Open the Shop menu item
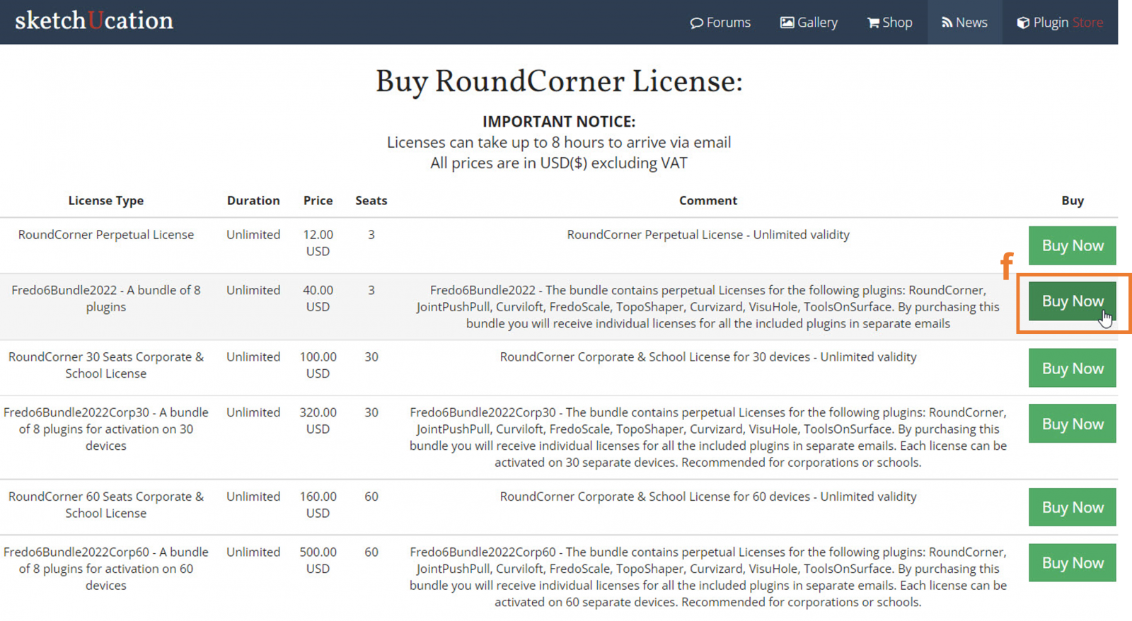This screenshot has width=1132, height=621. pyautogui.click(x=889, y=23)
